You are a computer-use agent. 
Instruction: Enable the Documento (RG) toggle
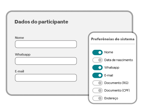click(x=97, y=83)
